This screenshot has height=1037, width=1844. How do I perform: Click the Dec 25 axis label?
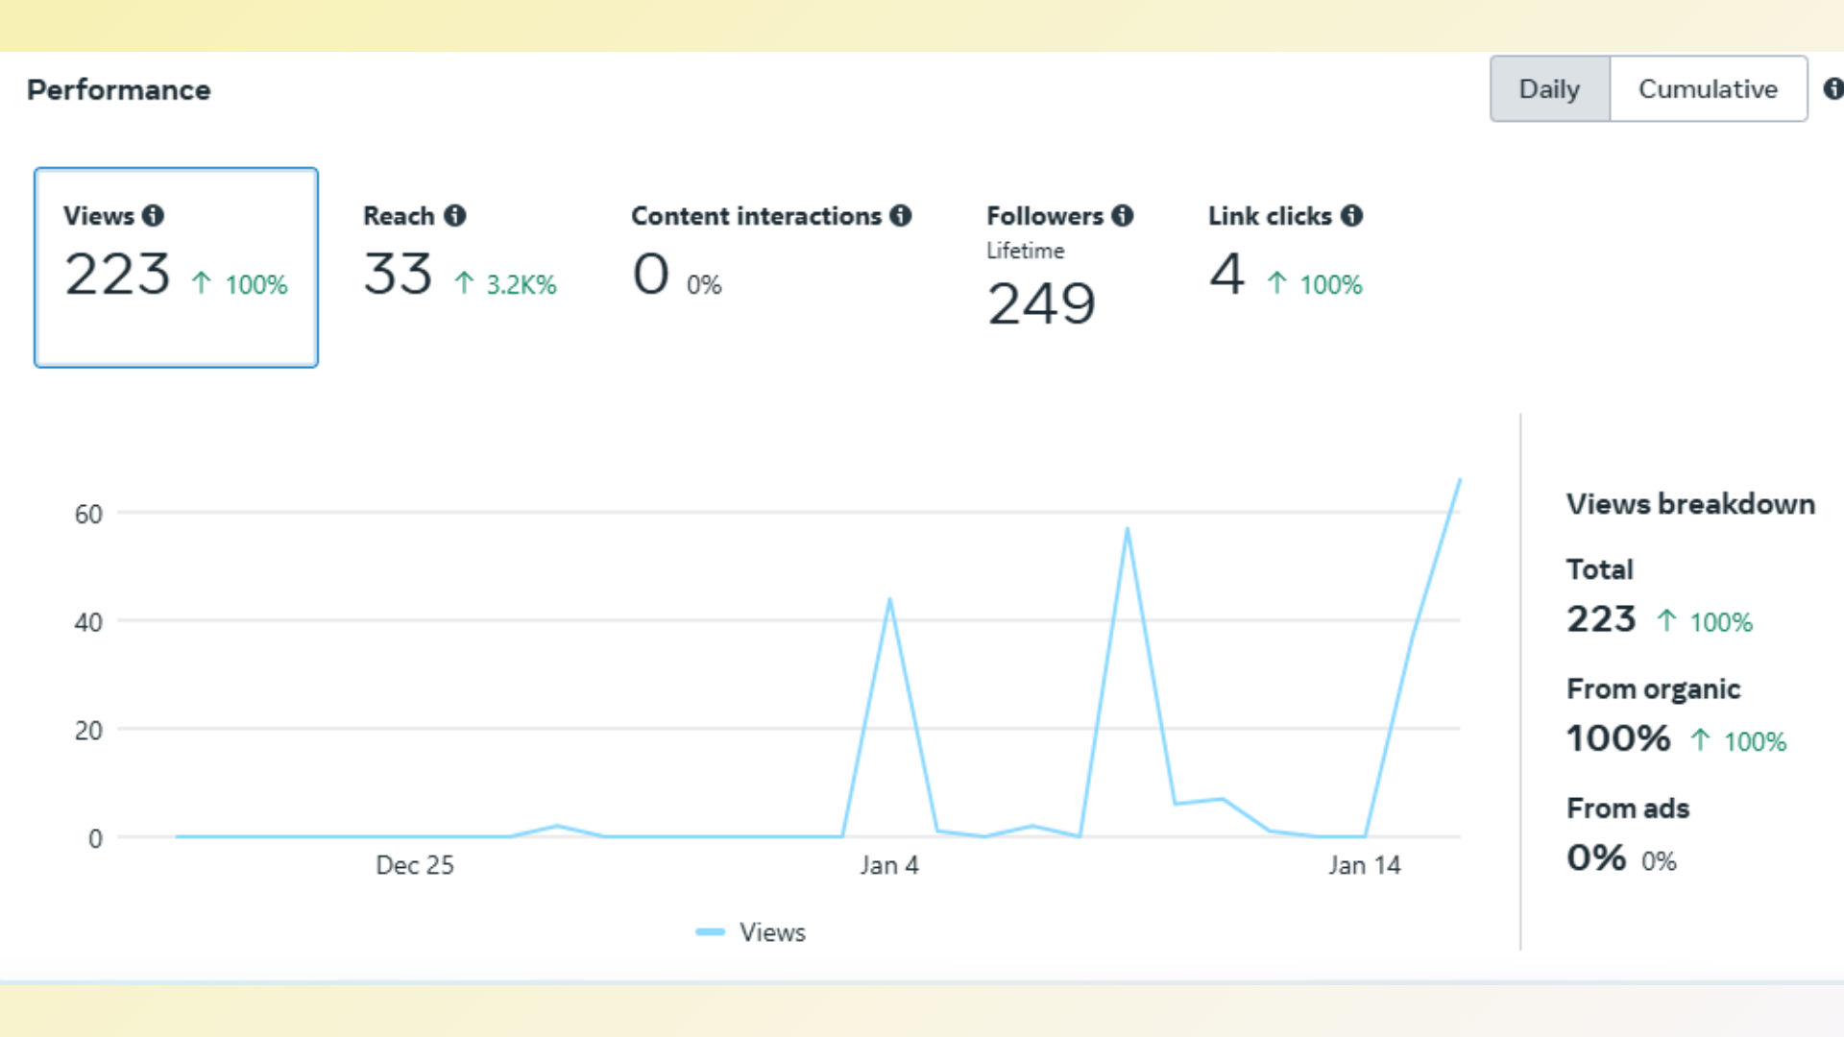tap(415, 865)
